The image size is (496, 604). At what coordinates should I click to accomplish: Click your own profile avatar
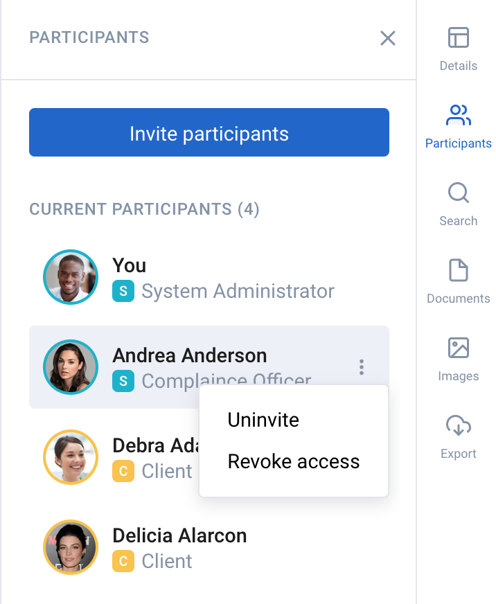click(71, 277)
